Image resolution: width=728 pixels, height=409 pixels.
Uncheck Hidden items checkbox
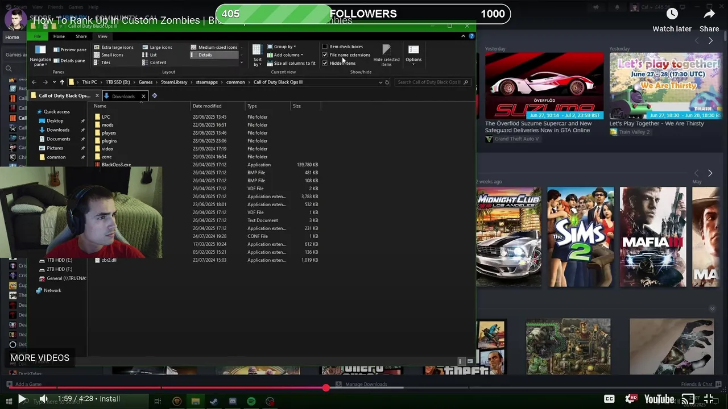(325, 63)
